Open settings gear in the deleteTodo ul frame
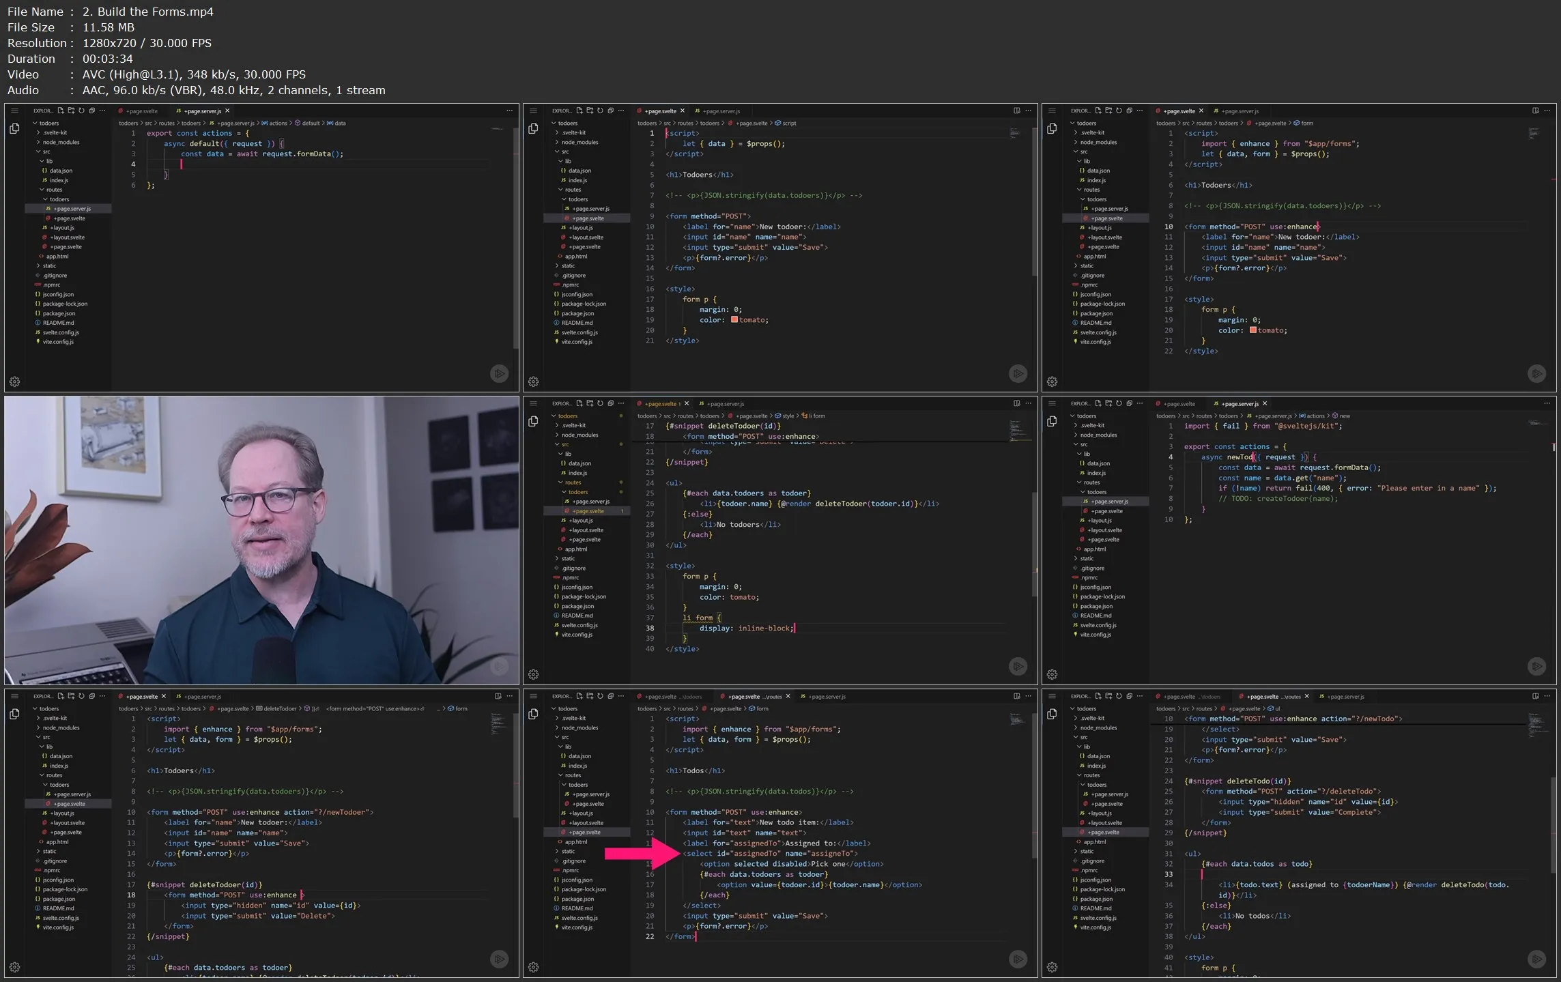The width and height of the screenshot is (1561, 982). pyautogui.click(x=1052, y=967)
